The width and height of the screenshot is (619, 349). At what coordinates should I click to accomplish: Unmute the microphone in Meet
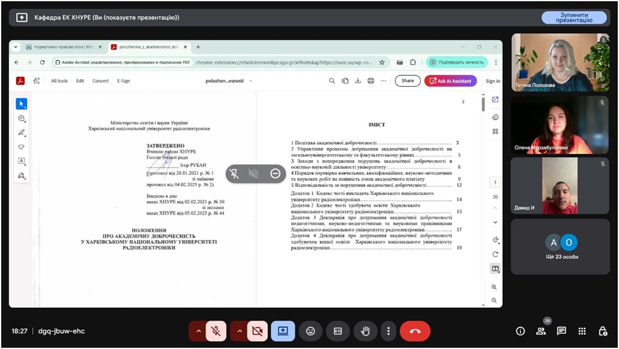[216, 331]
